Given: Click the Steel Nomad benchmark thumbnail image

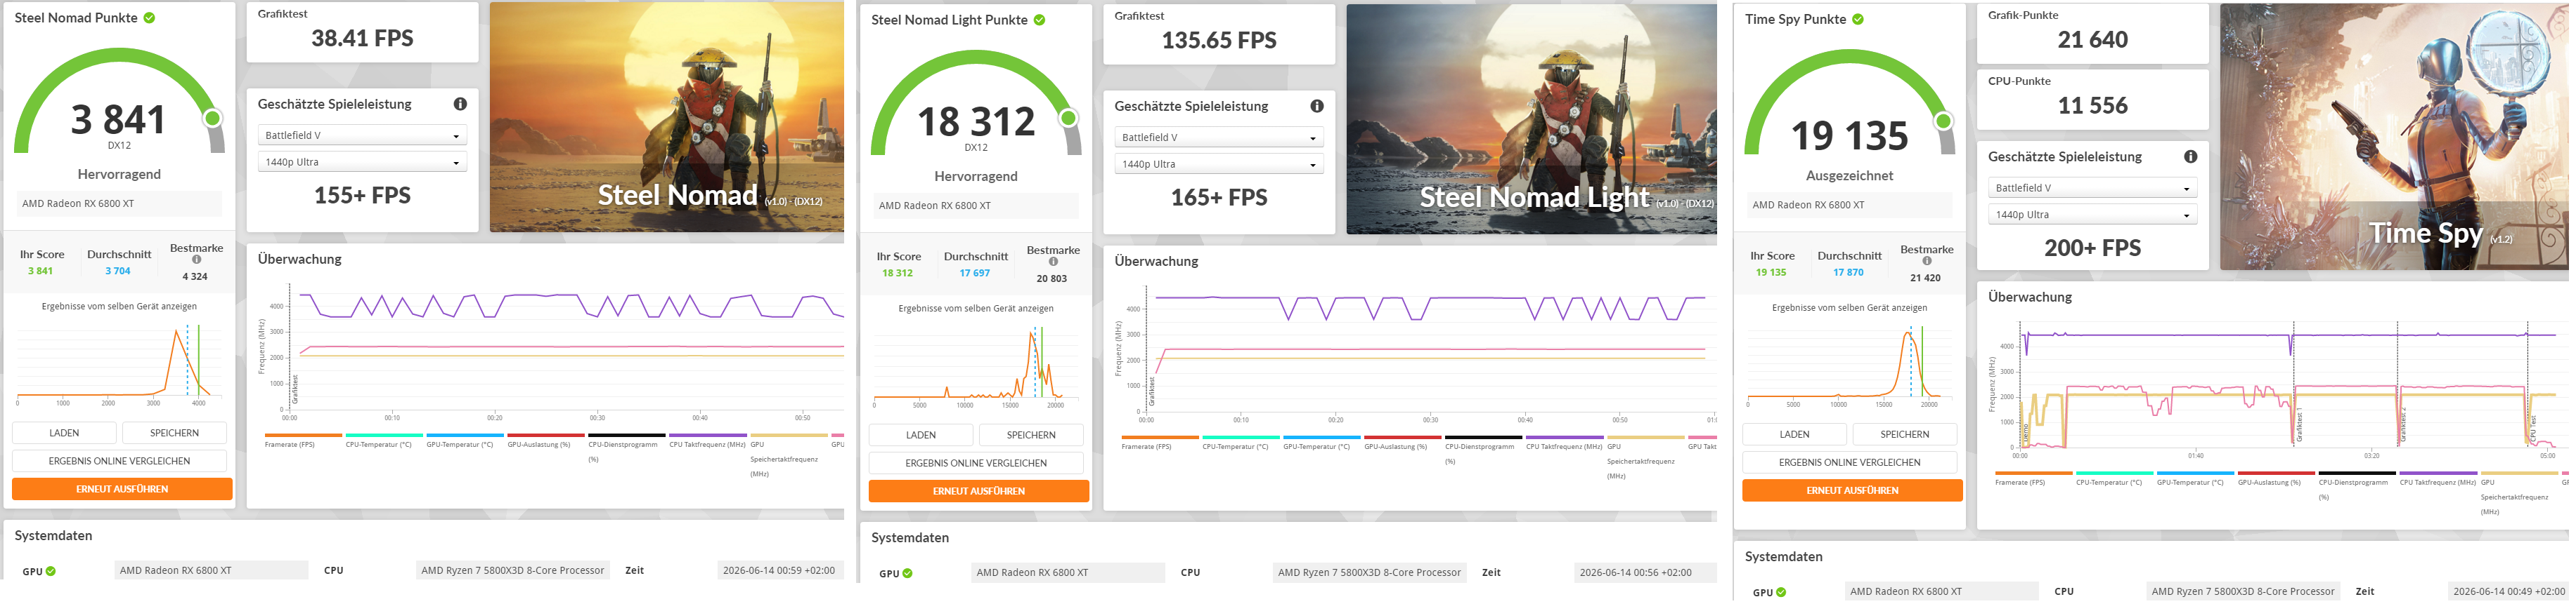Looking at the screenshot, I should click(x=666, y=118).
